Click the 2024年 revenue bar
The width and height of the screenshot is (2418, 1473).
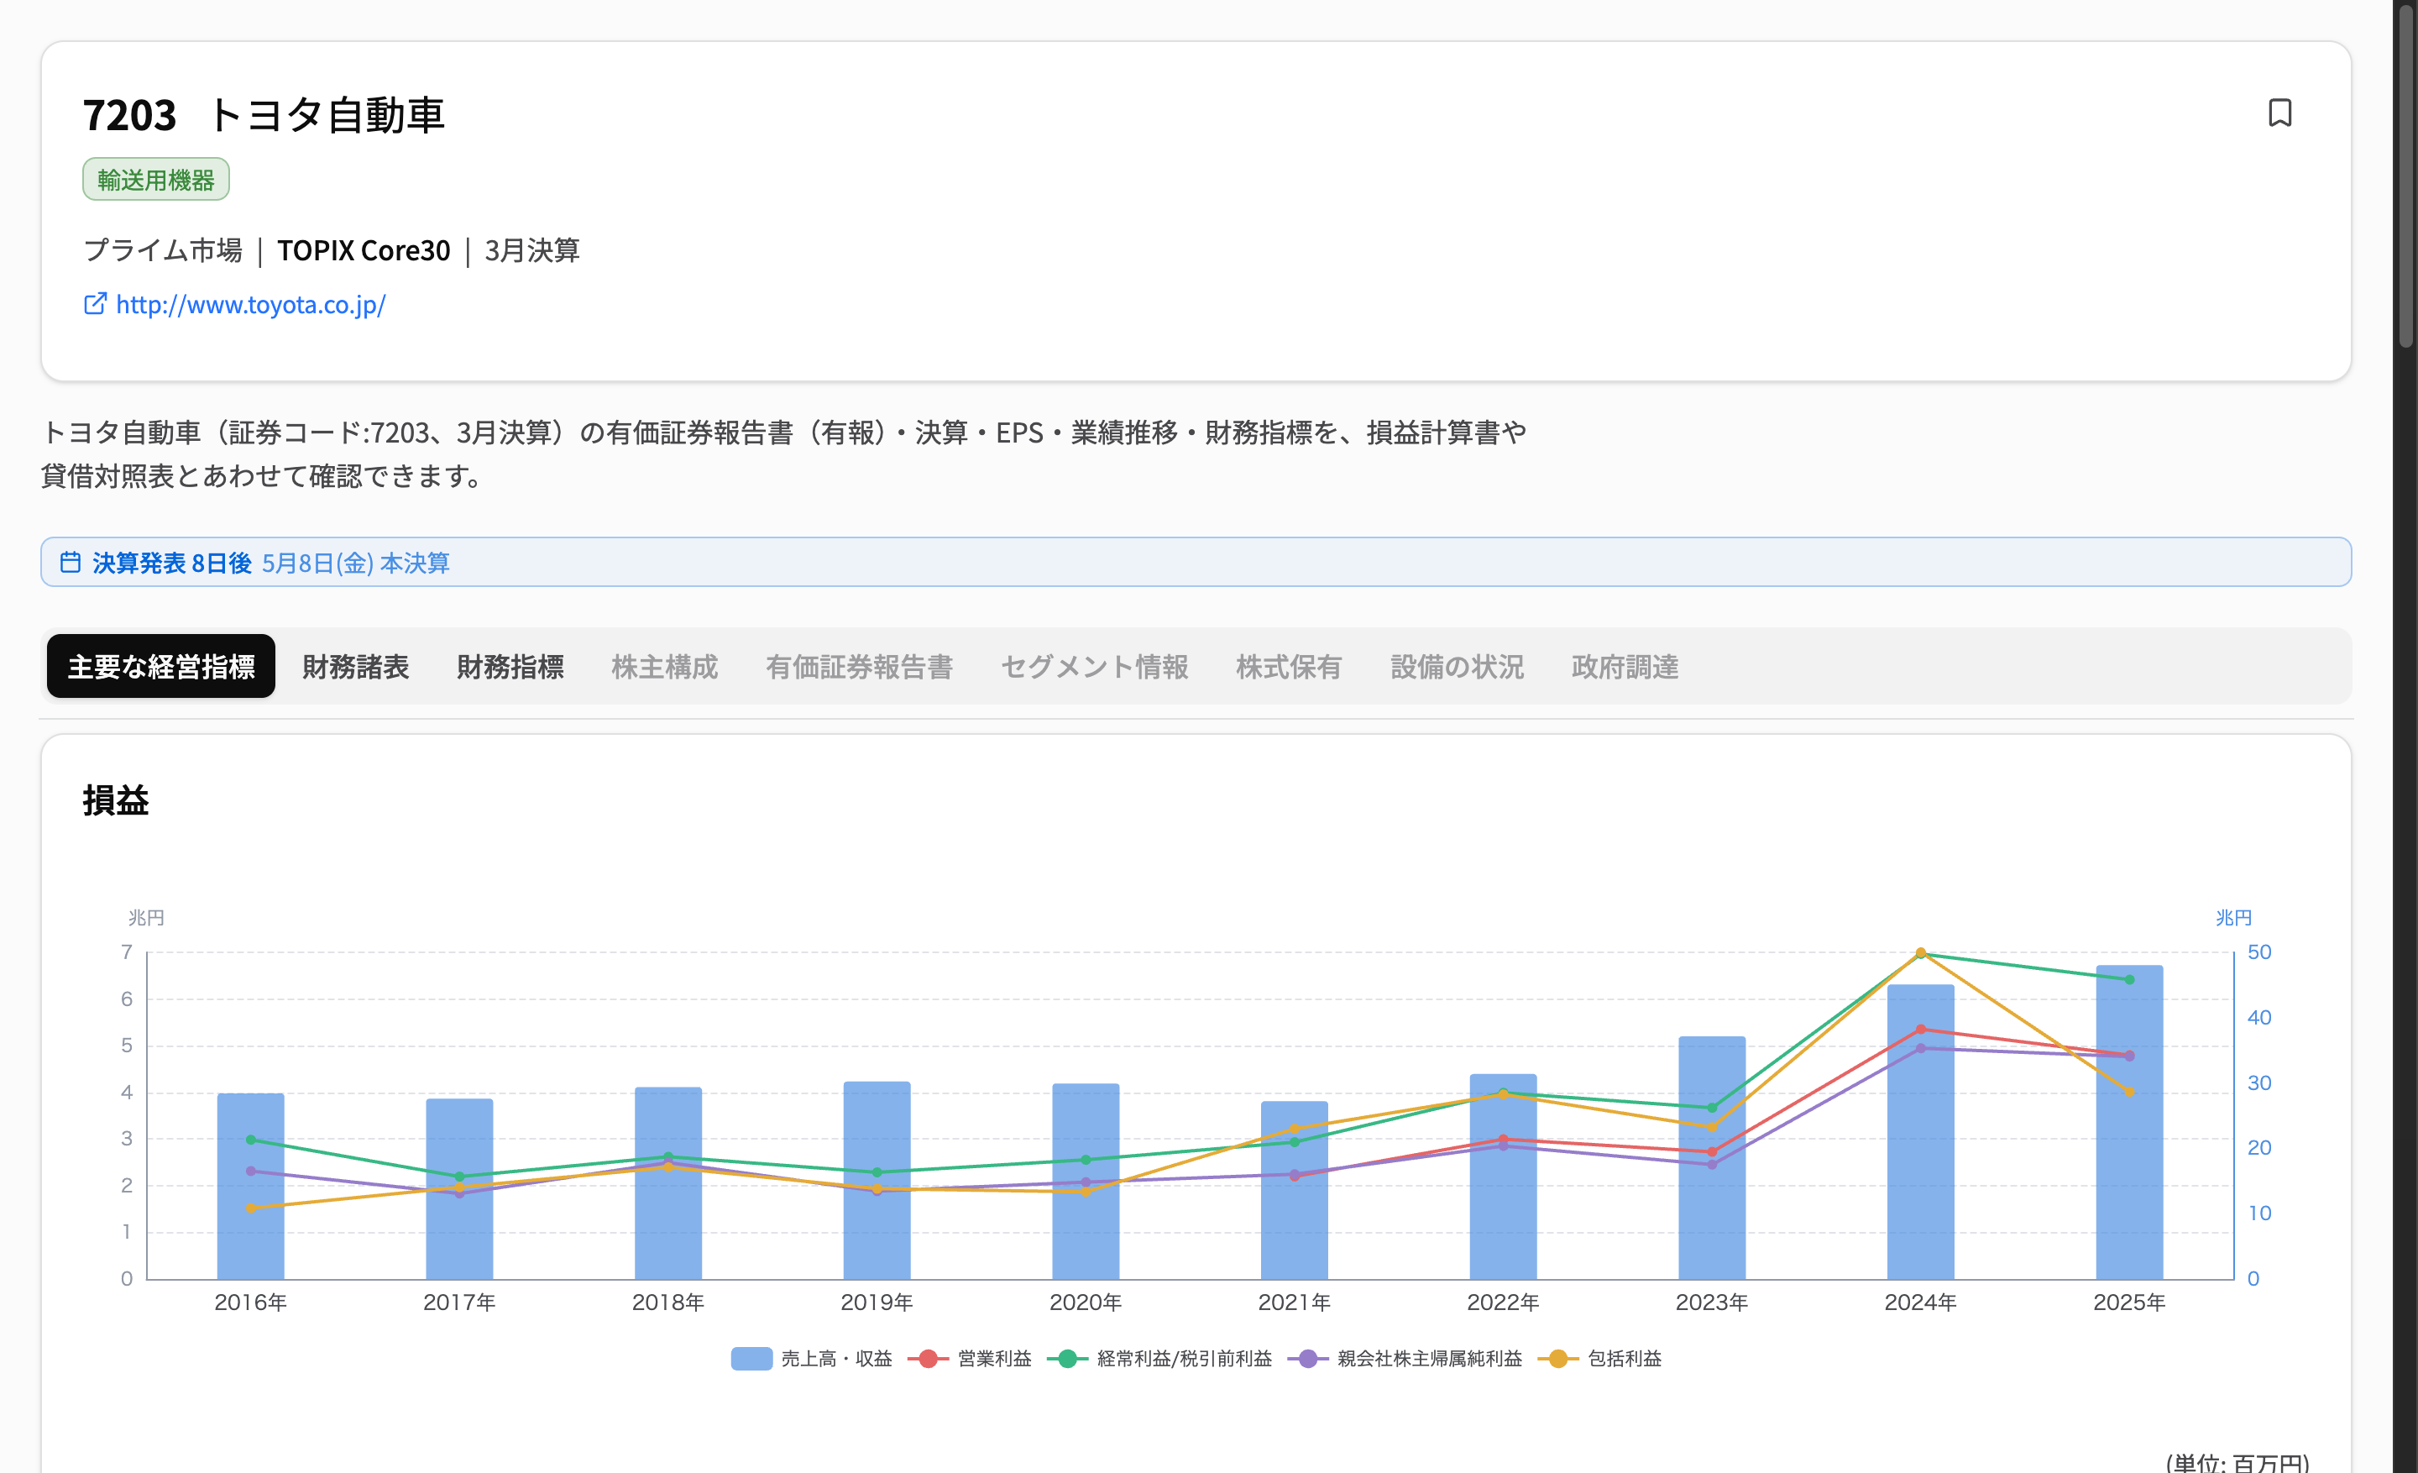coord(1920,1131)
